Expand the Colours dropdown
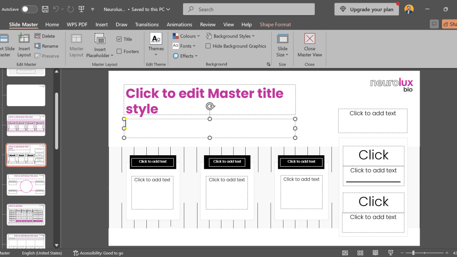 [x=186, y=36]
